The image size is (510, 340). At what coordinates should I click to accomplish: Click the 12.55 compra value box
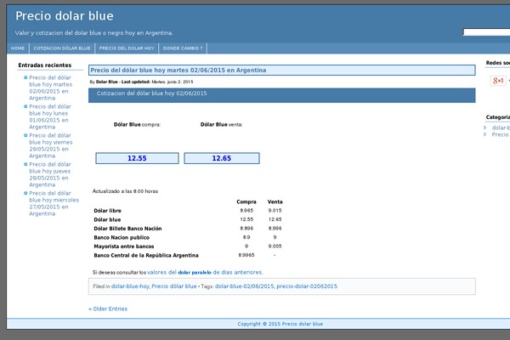pyautogui.click(x=137, y=158)
